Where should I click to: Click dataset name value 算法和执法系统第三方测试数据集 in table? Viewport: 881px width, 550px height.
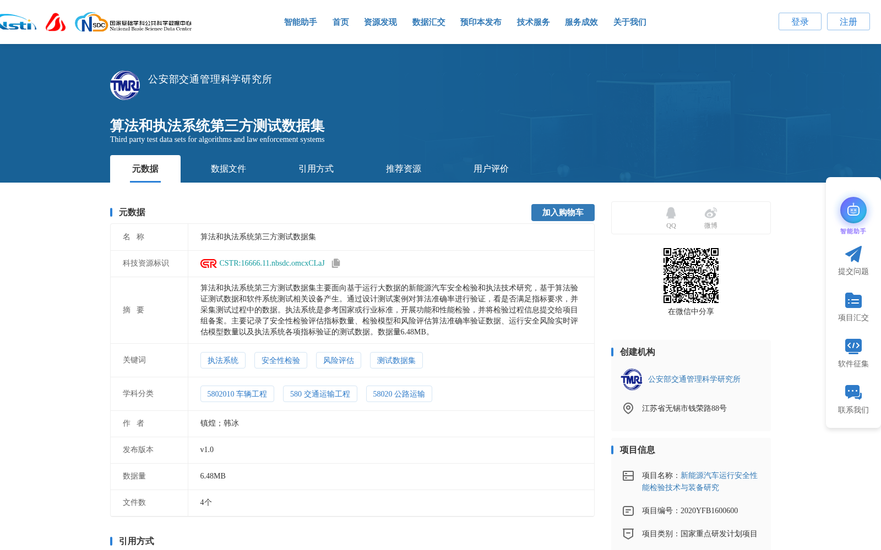pyautogui.click(x=258, y=237)
